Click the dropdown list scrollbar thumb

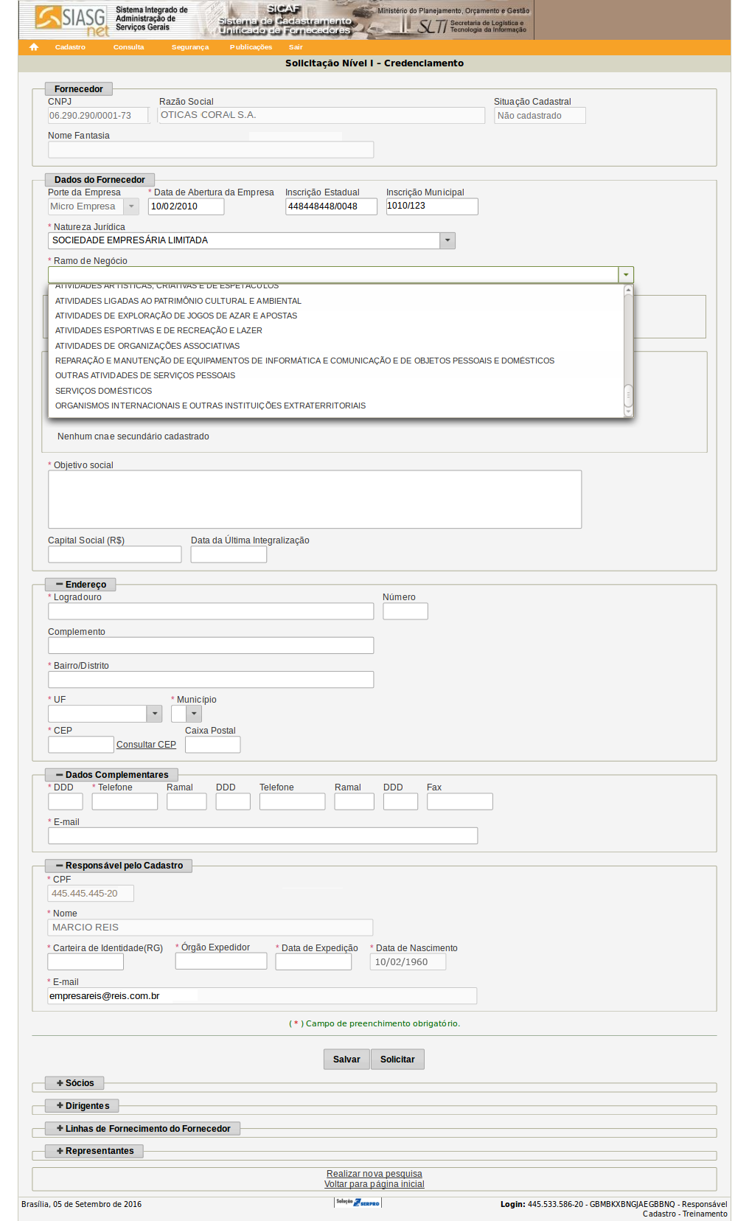pyautogui.click(x=629, y=395)
